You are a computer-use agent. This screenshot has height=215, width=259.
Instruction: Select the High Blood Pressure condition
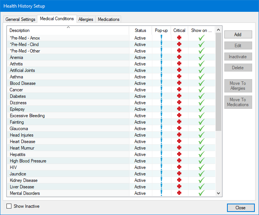pos(28,161)
